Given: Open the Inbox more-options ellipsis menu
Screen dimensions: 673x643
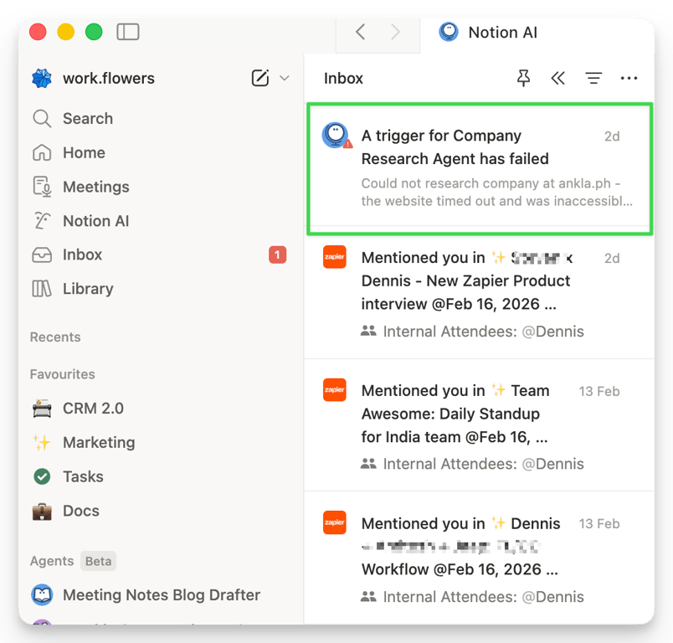Looking at the screenshot, I should [629, 78].
